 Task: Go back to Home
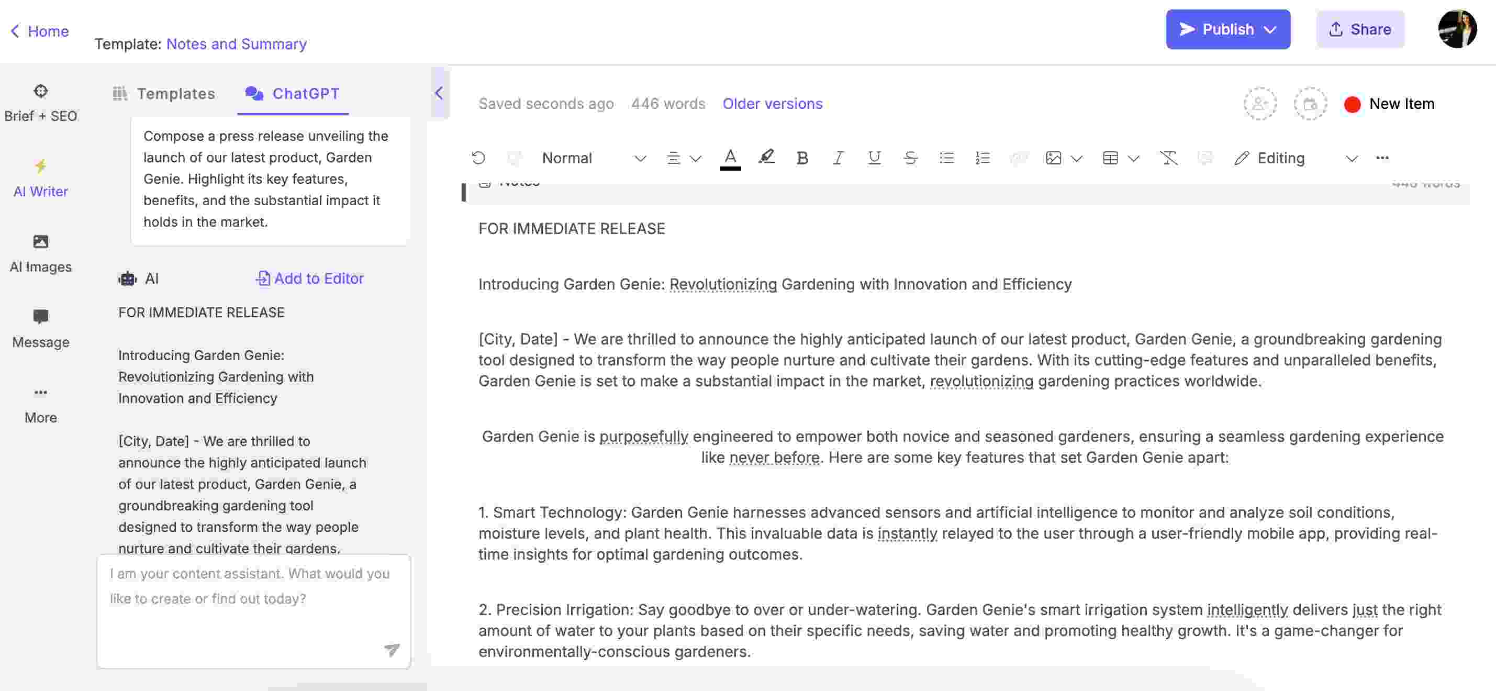click(39, 31)
